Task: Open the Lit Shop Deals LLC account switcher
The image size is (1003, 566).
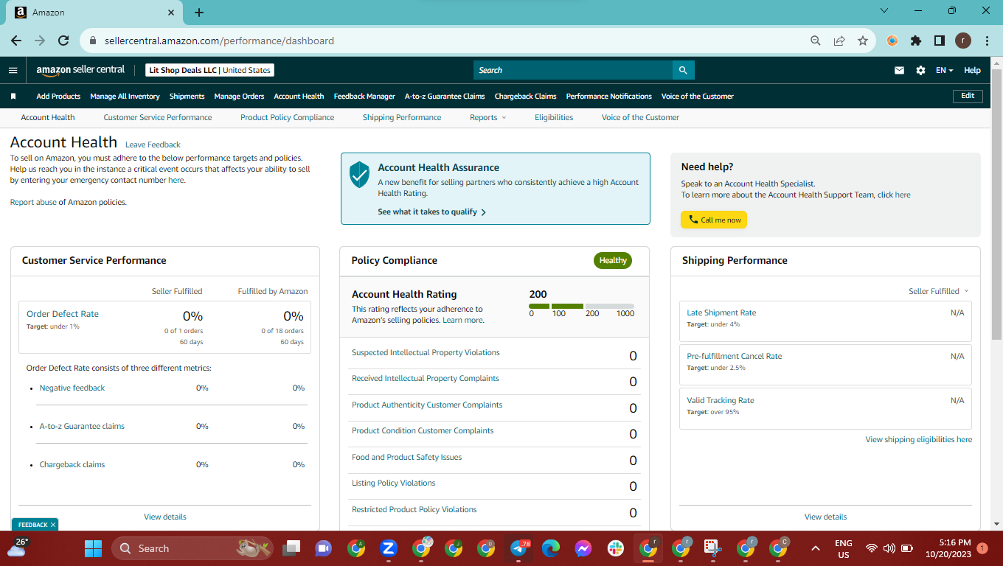Action: click(209, 70)
